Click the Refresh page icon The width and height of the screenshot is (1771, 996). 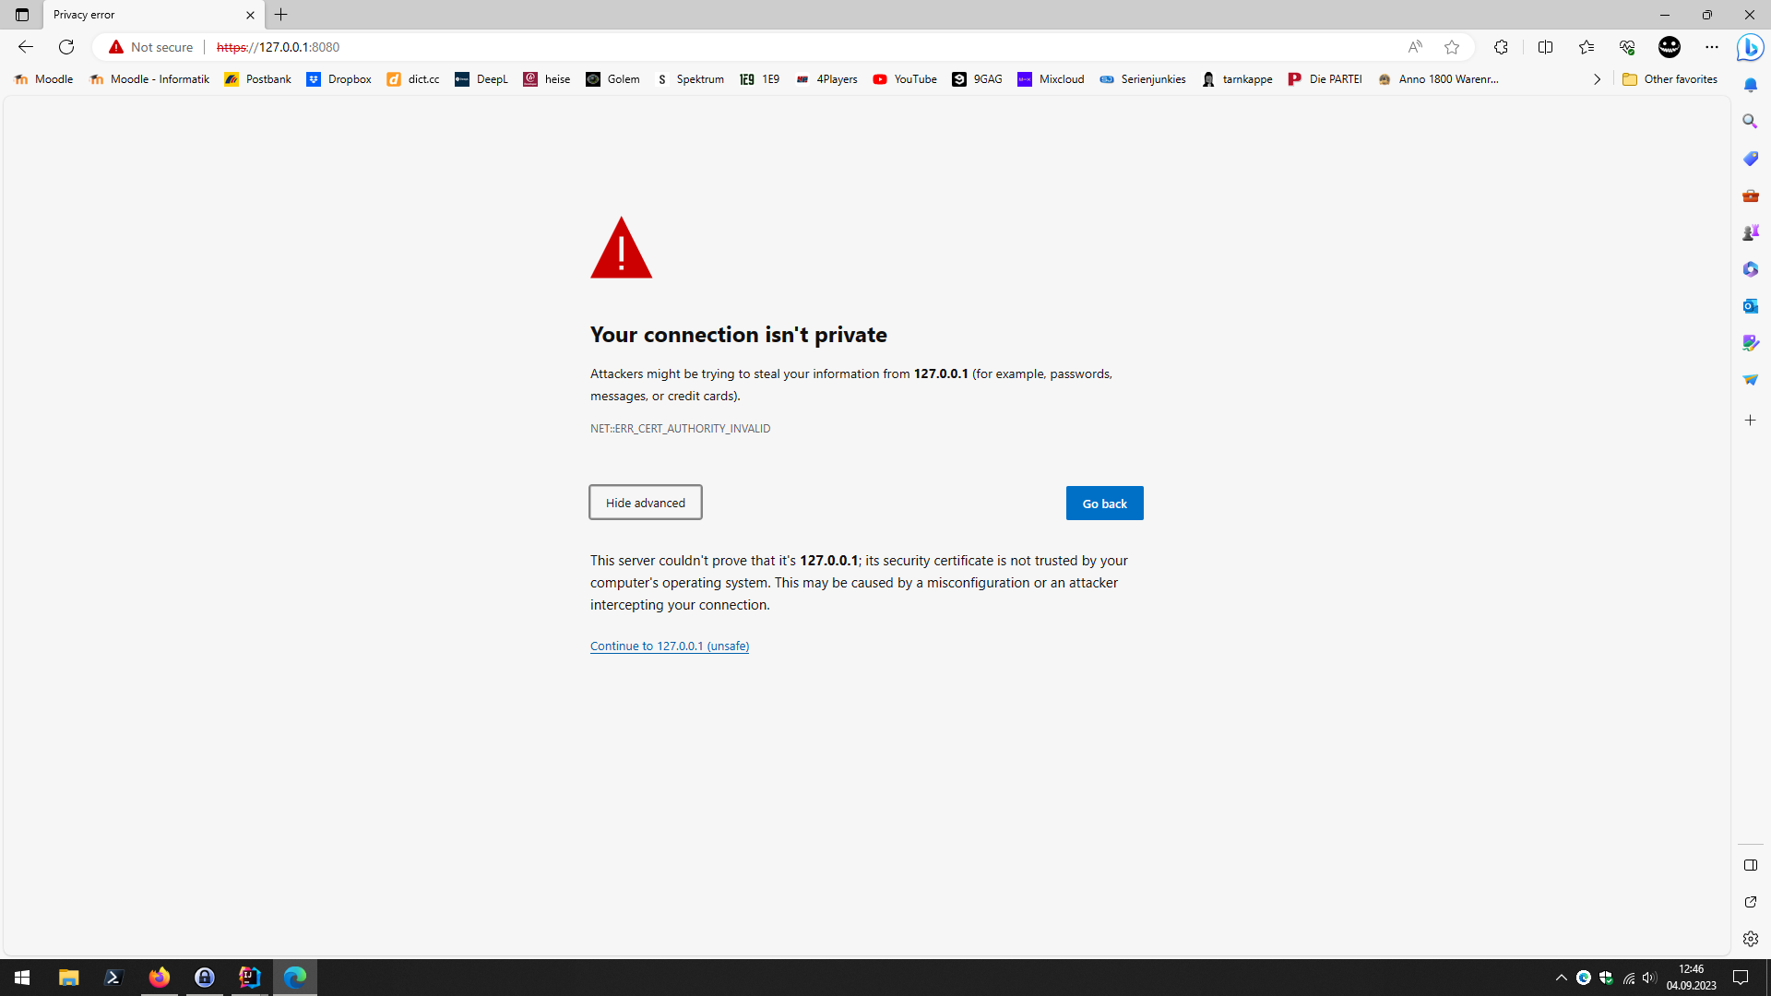66,47
